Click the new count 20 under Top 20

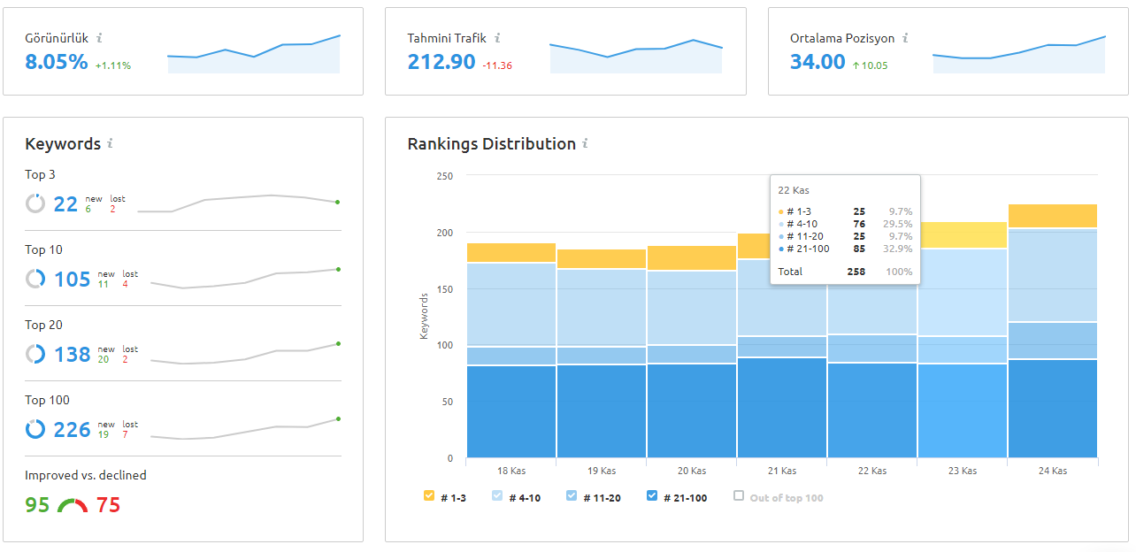104,359
